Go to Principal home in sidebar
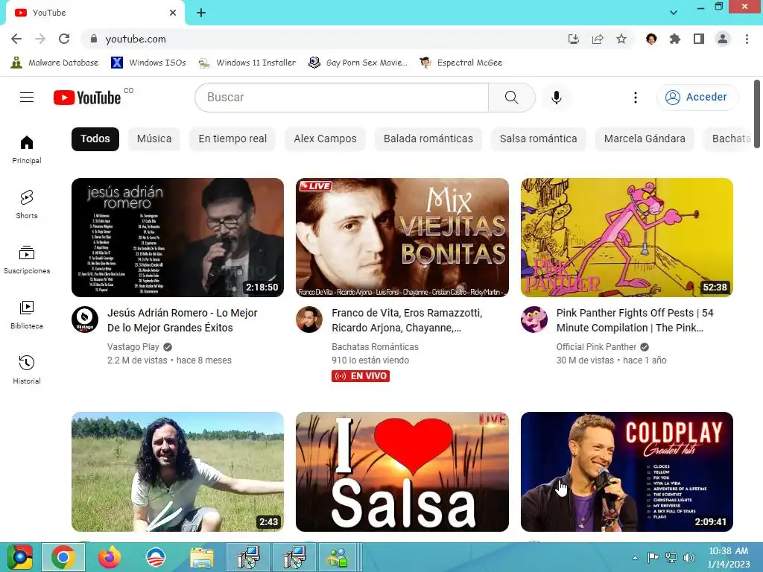763x572 pixels. 27,149
